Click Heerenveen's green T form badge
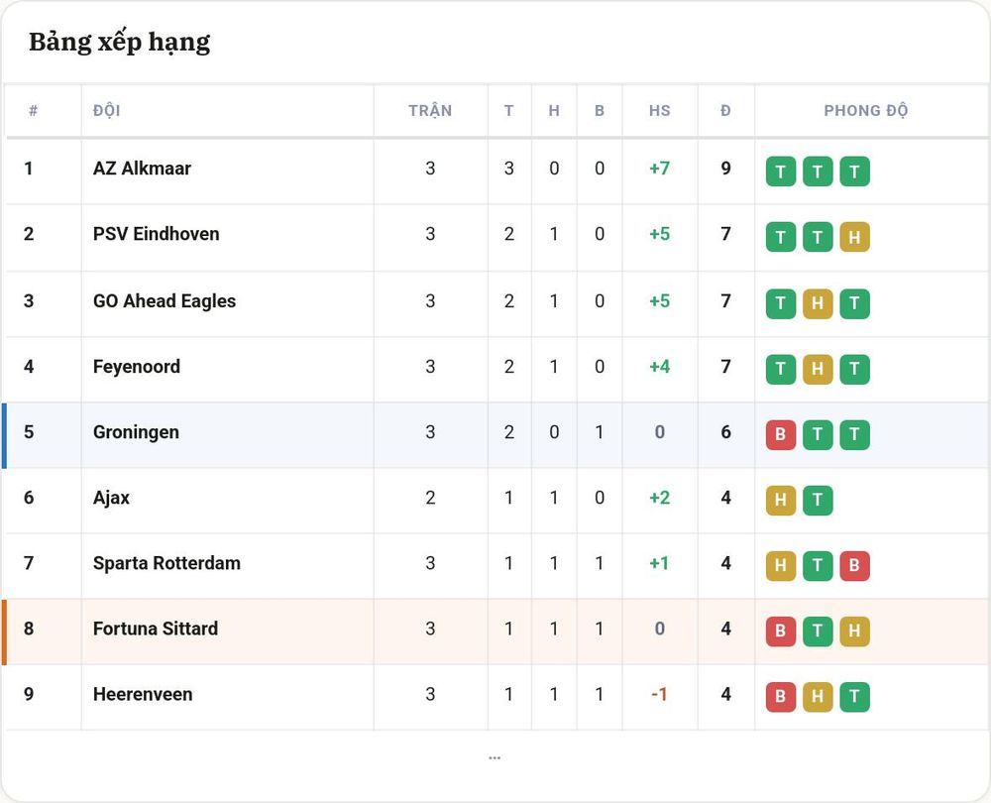 (x=854, y=697)
